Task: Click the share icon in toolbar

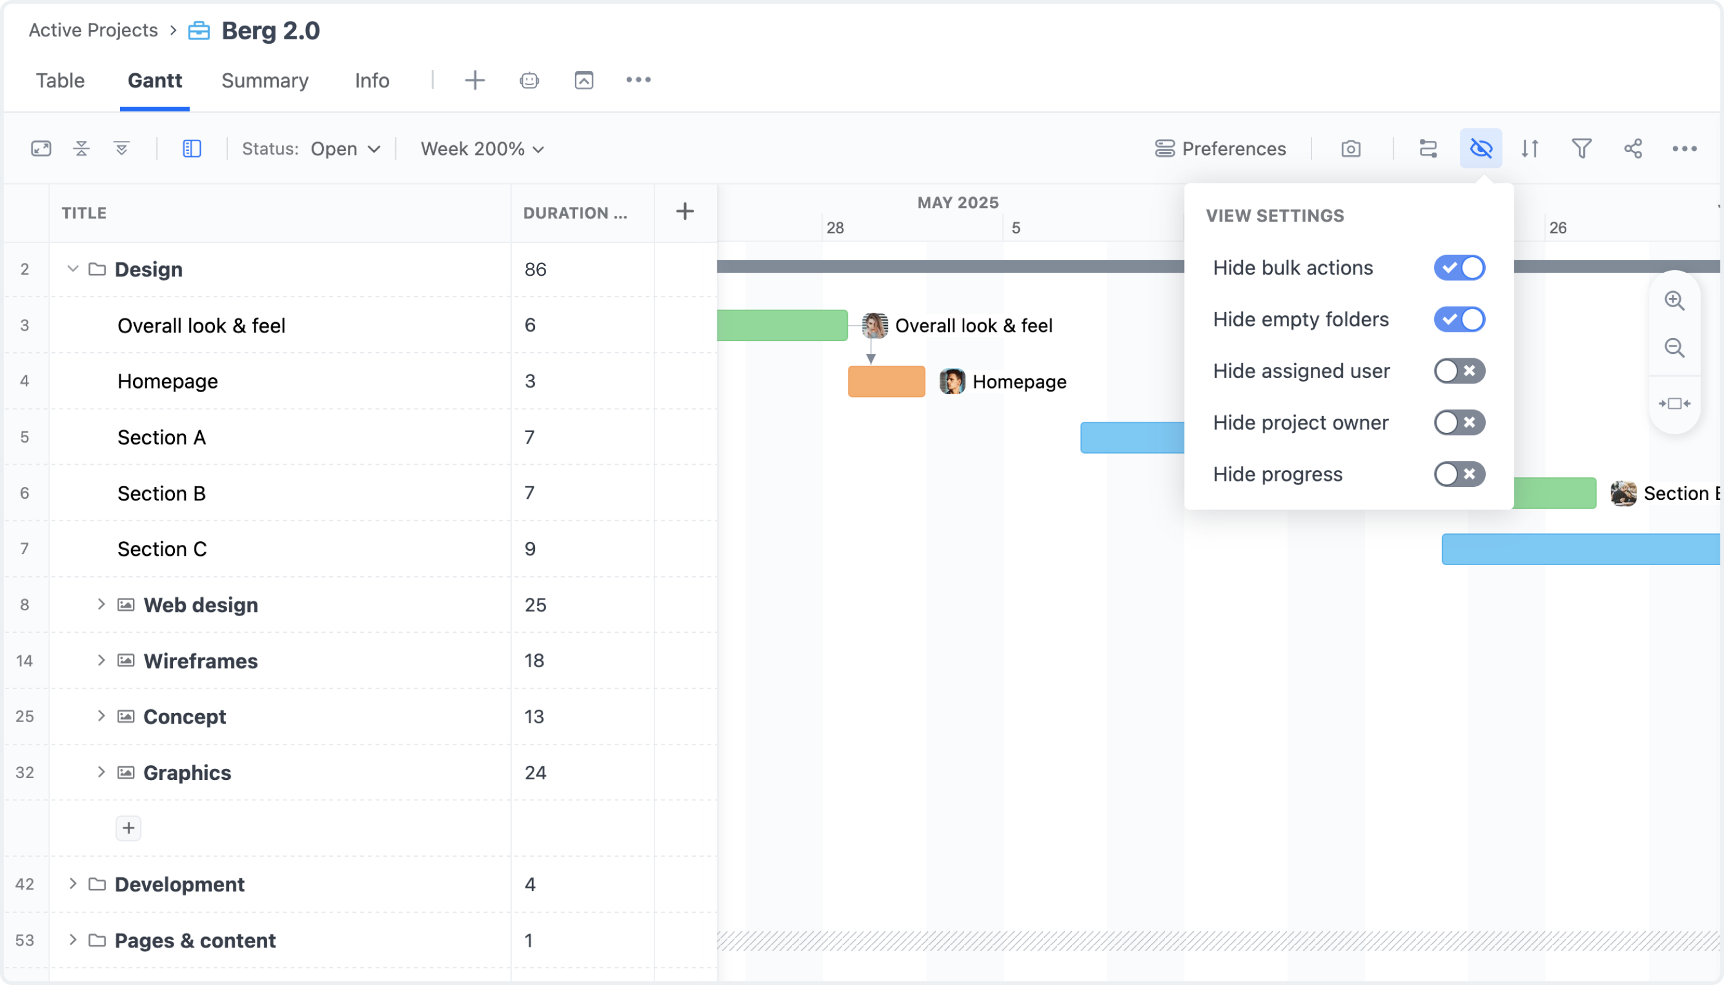Action: 1634,148
